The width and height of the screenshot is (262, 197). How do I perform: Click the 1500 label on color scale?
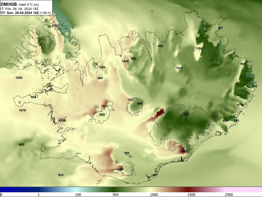pyautogui.click(x=191, y=195)
